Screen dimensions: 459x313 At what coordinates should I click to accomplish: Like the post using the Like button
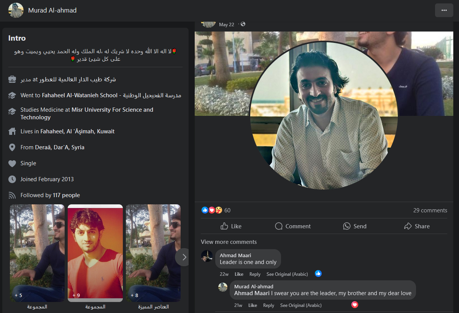[x=231, y=226]
